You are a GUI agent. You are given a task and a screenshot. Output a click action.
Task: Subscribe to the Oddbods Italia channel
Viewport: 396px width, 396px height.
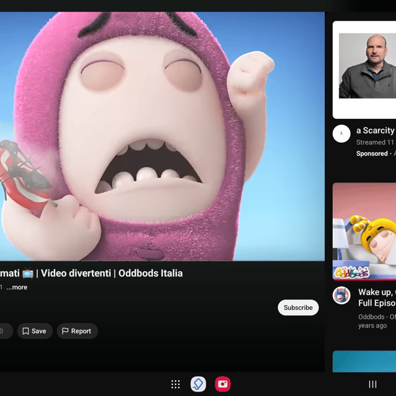pos(298,308)
